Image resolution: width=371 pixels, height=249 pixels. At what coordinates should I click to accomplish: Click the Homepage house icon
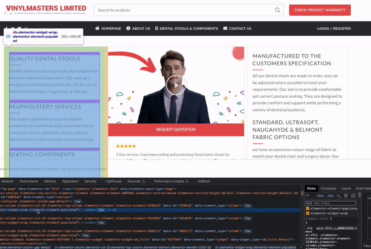pyautogui.click(x=97, y=28)
